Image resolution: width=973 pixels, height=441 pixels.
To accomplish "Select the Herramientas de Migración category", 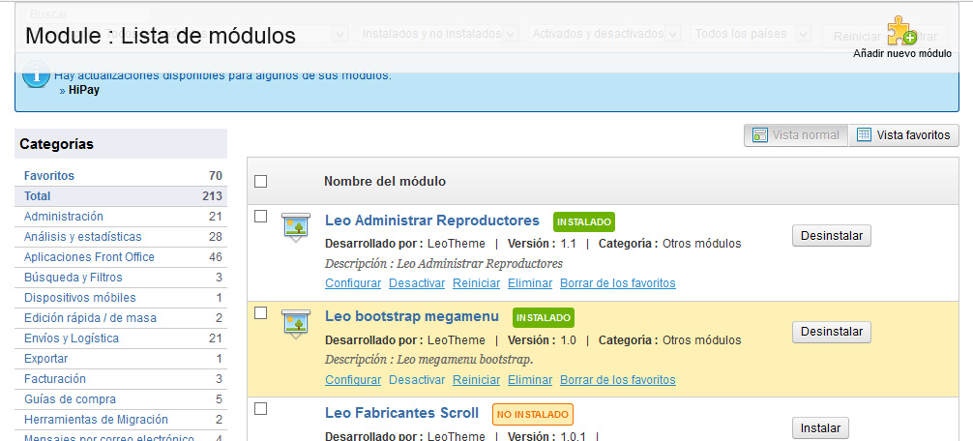I will click(121, 420).
